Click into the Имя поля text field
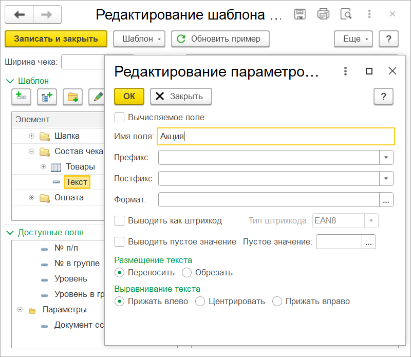The image size is (411, 357). tap(276, 136)
